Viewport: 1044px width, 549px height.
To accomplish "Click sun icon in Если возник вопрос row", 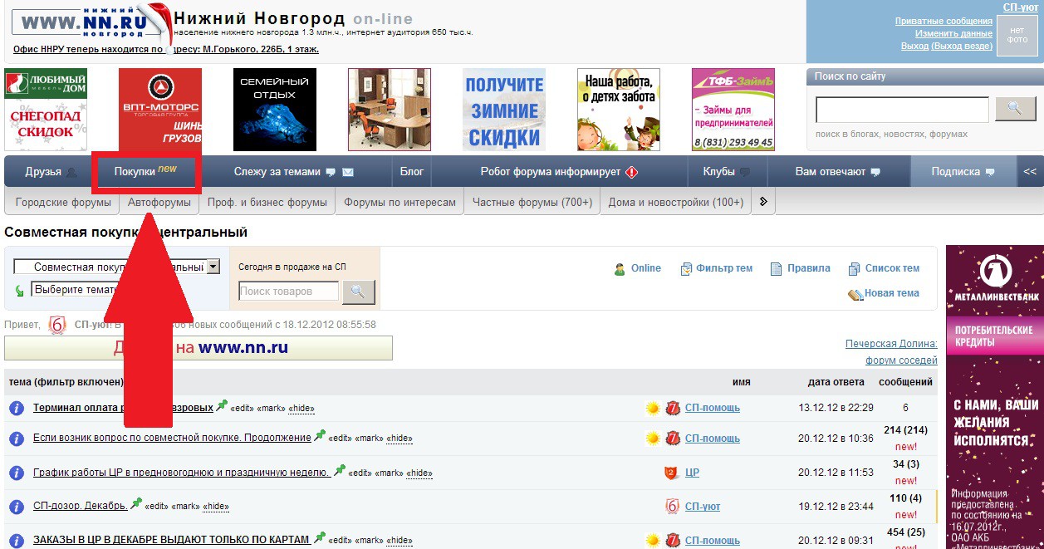I will coord(654,438).
